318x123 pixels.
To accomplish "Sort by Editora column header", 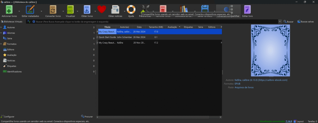I will 211,27.
